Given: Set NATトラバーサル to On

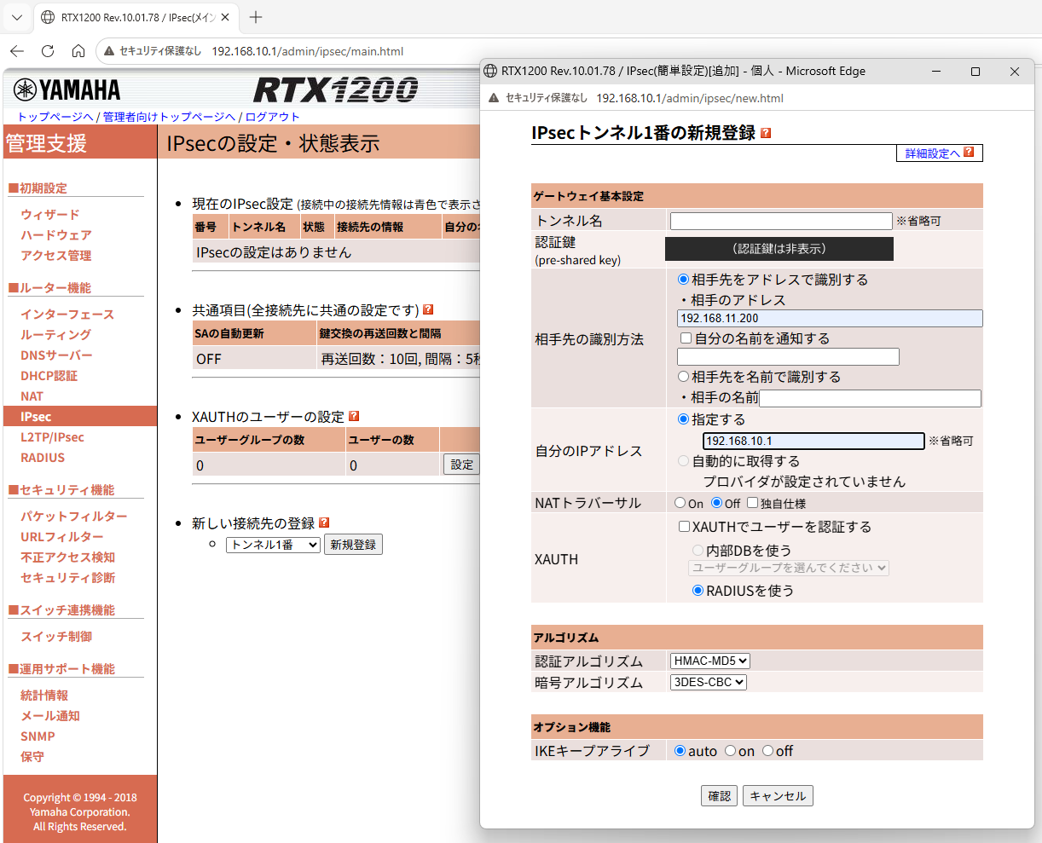Looking at the screenshot, I should (680, 503).
